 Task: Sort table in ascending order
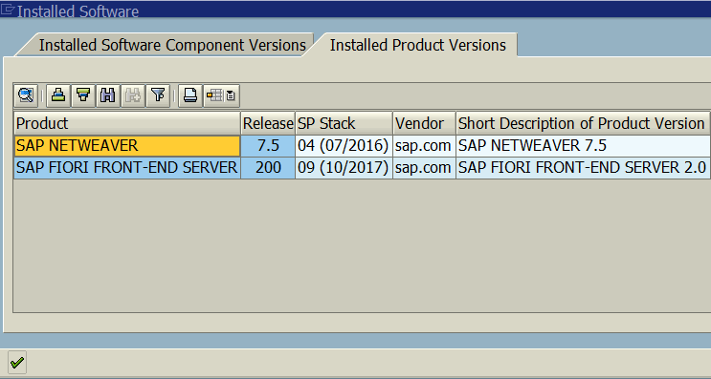(58, 95)
